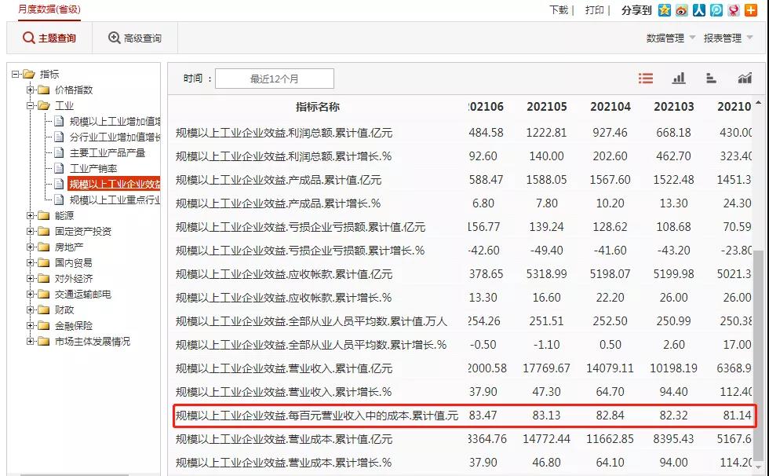Switch to 主题查询 tab
Screen dimensions: 769x476
click(x=49, y=38)
